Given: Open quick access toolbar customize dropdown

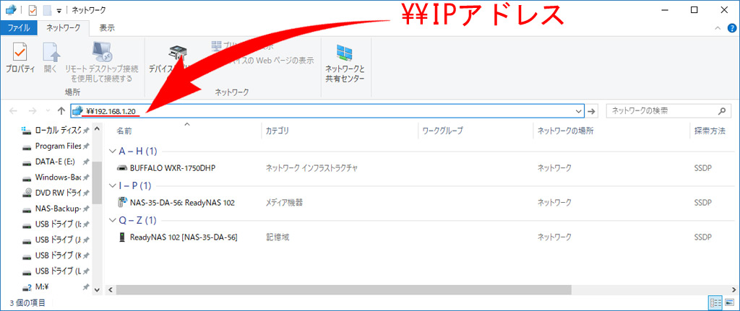Looking at the screenshot, I should click(x=59, y=10).
